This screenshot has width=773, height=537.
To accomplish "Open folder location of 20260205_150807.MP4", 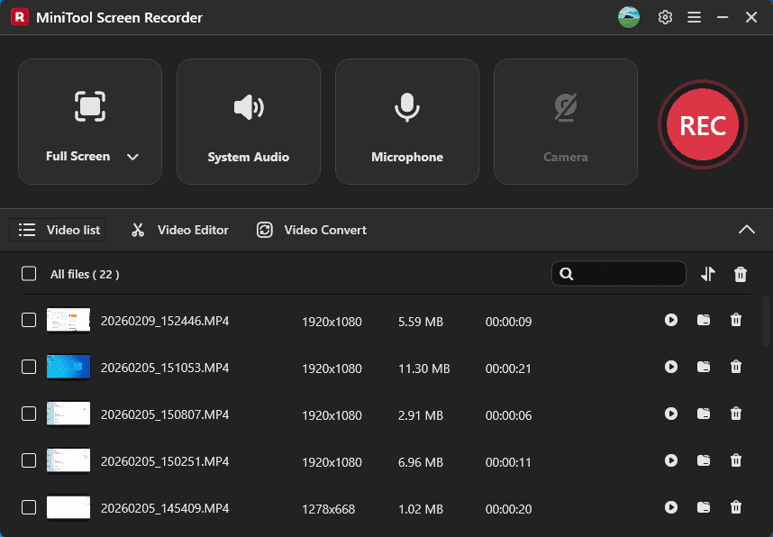I will tap(704, 414).
